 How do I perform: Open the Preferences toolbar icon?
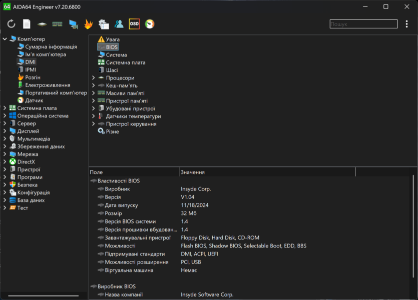[104, 24]
